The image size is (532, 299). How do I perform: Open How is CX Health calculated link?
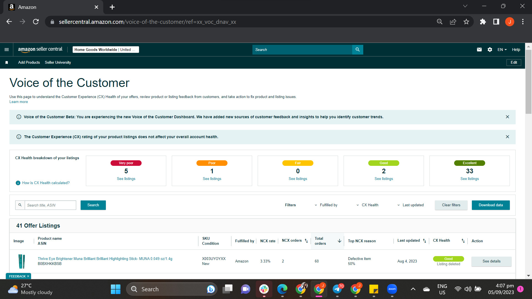coord(46,183)
